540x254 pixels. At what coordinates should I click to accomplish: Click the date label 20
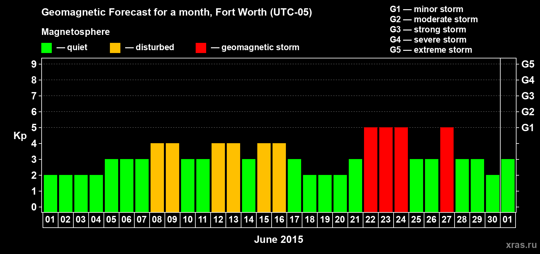[340, 219]
